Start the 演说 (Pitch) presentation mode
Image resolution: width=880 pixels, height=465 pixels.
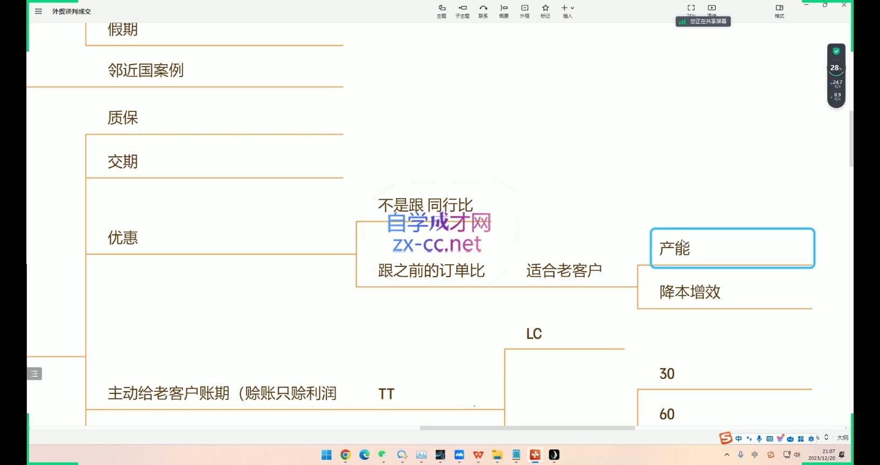pos(712,9)
